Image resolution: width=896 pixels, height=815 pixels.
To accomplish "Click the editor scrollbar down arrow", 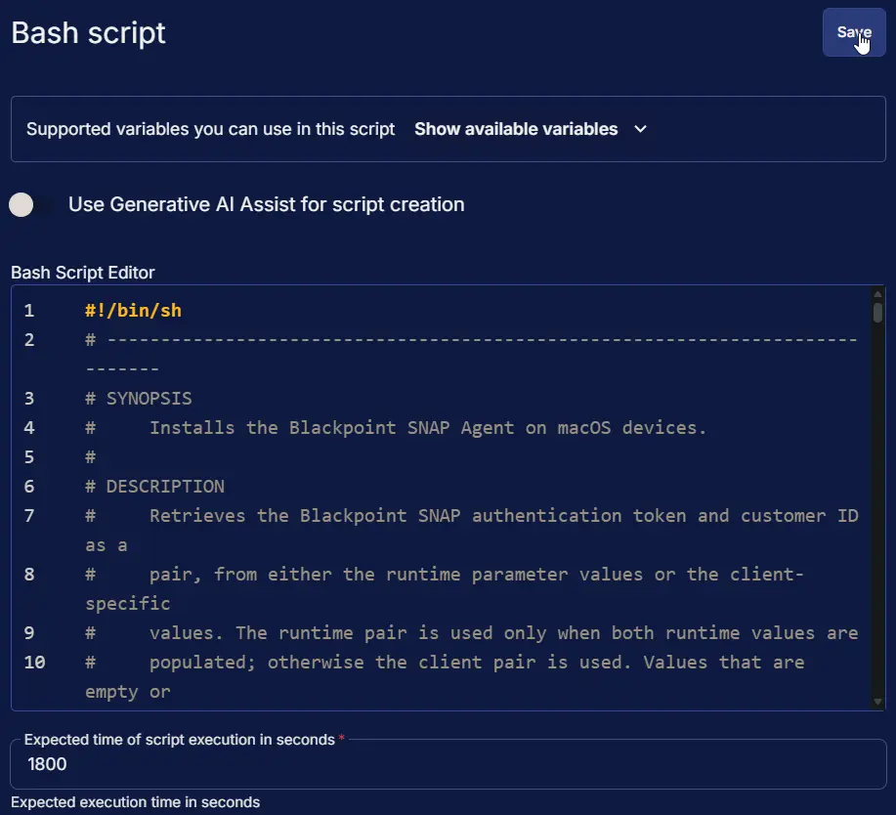I will (x=877, y=702).
